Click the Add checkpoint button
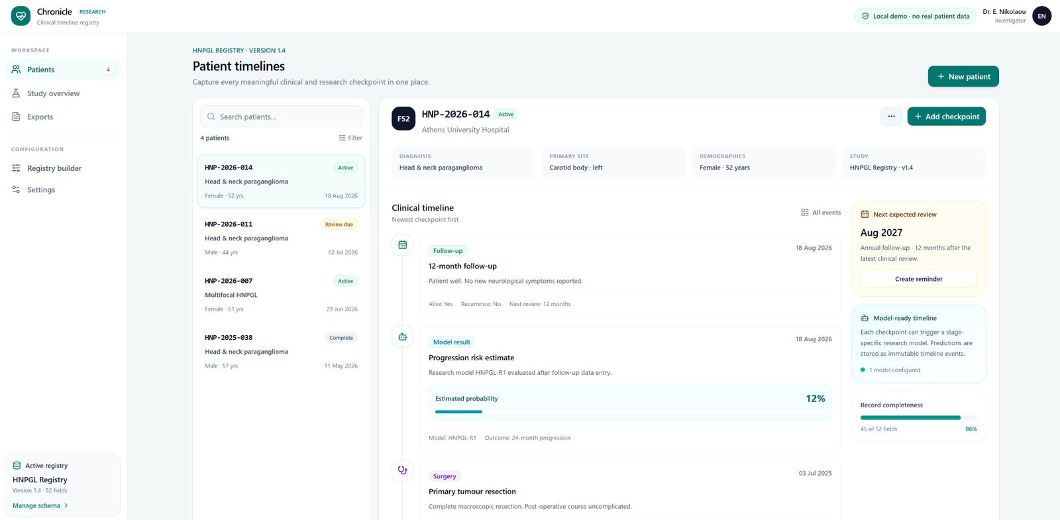Viewport: 1060px width, 520px height. pyautogui.click(x=947, y=117)
